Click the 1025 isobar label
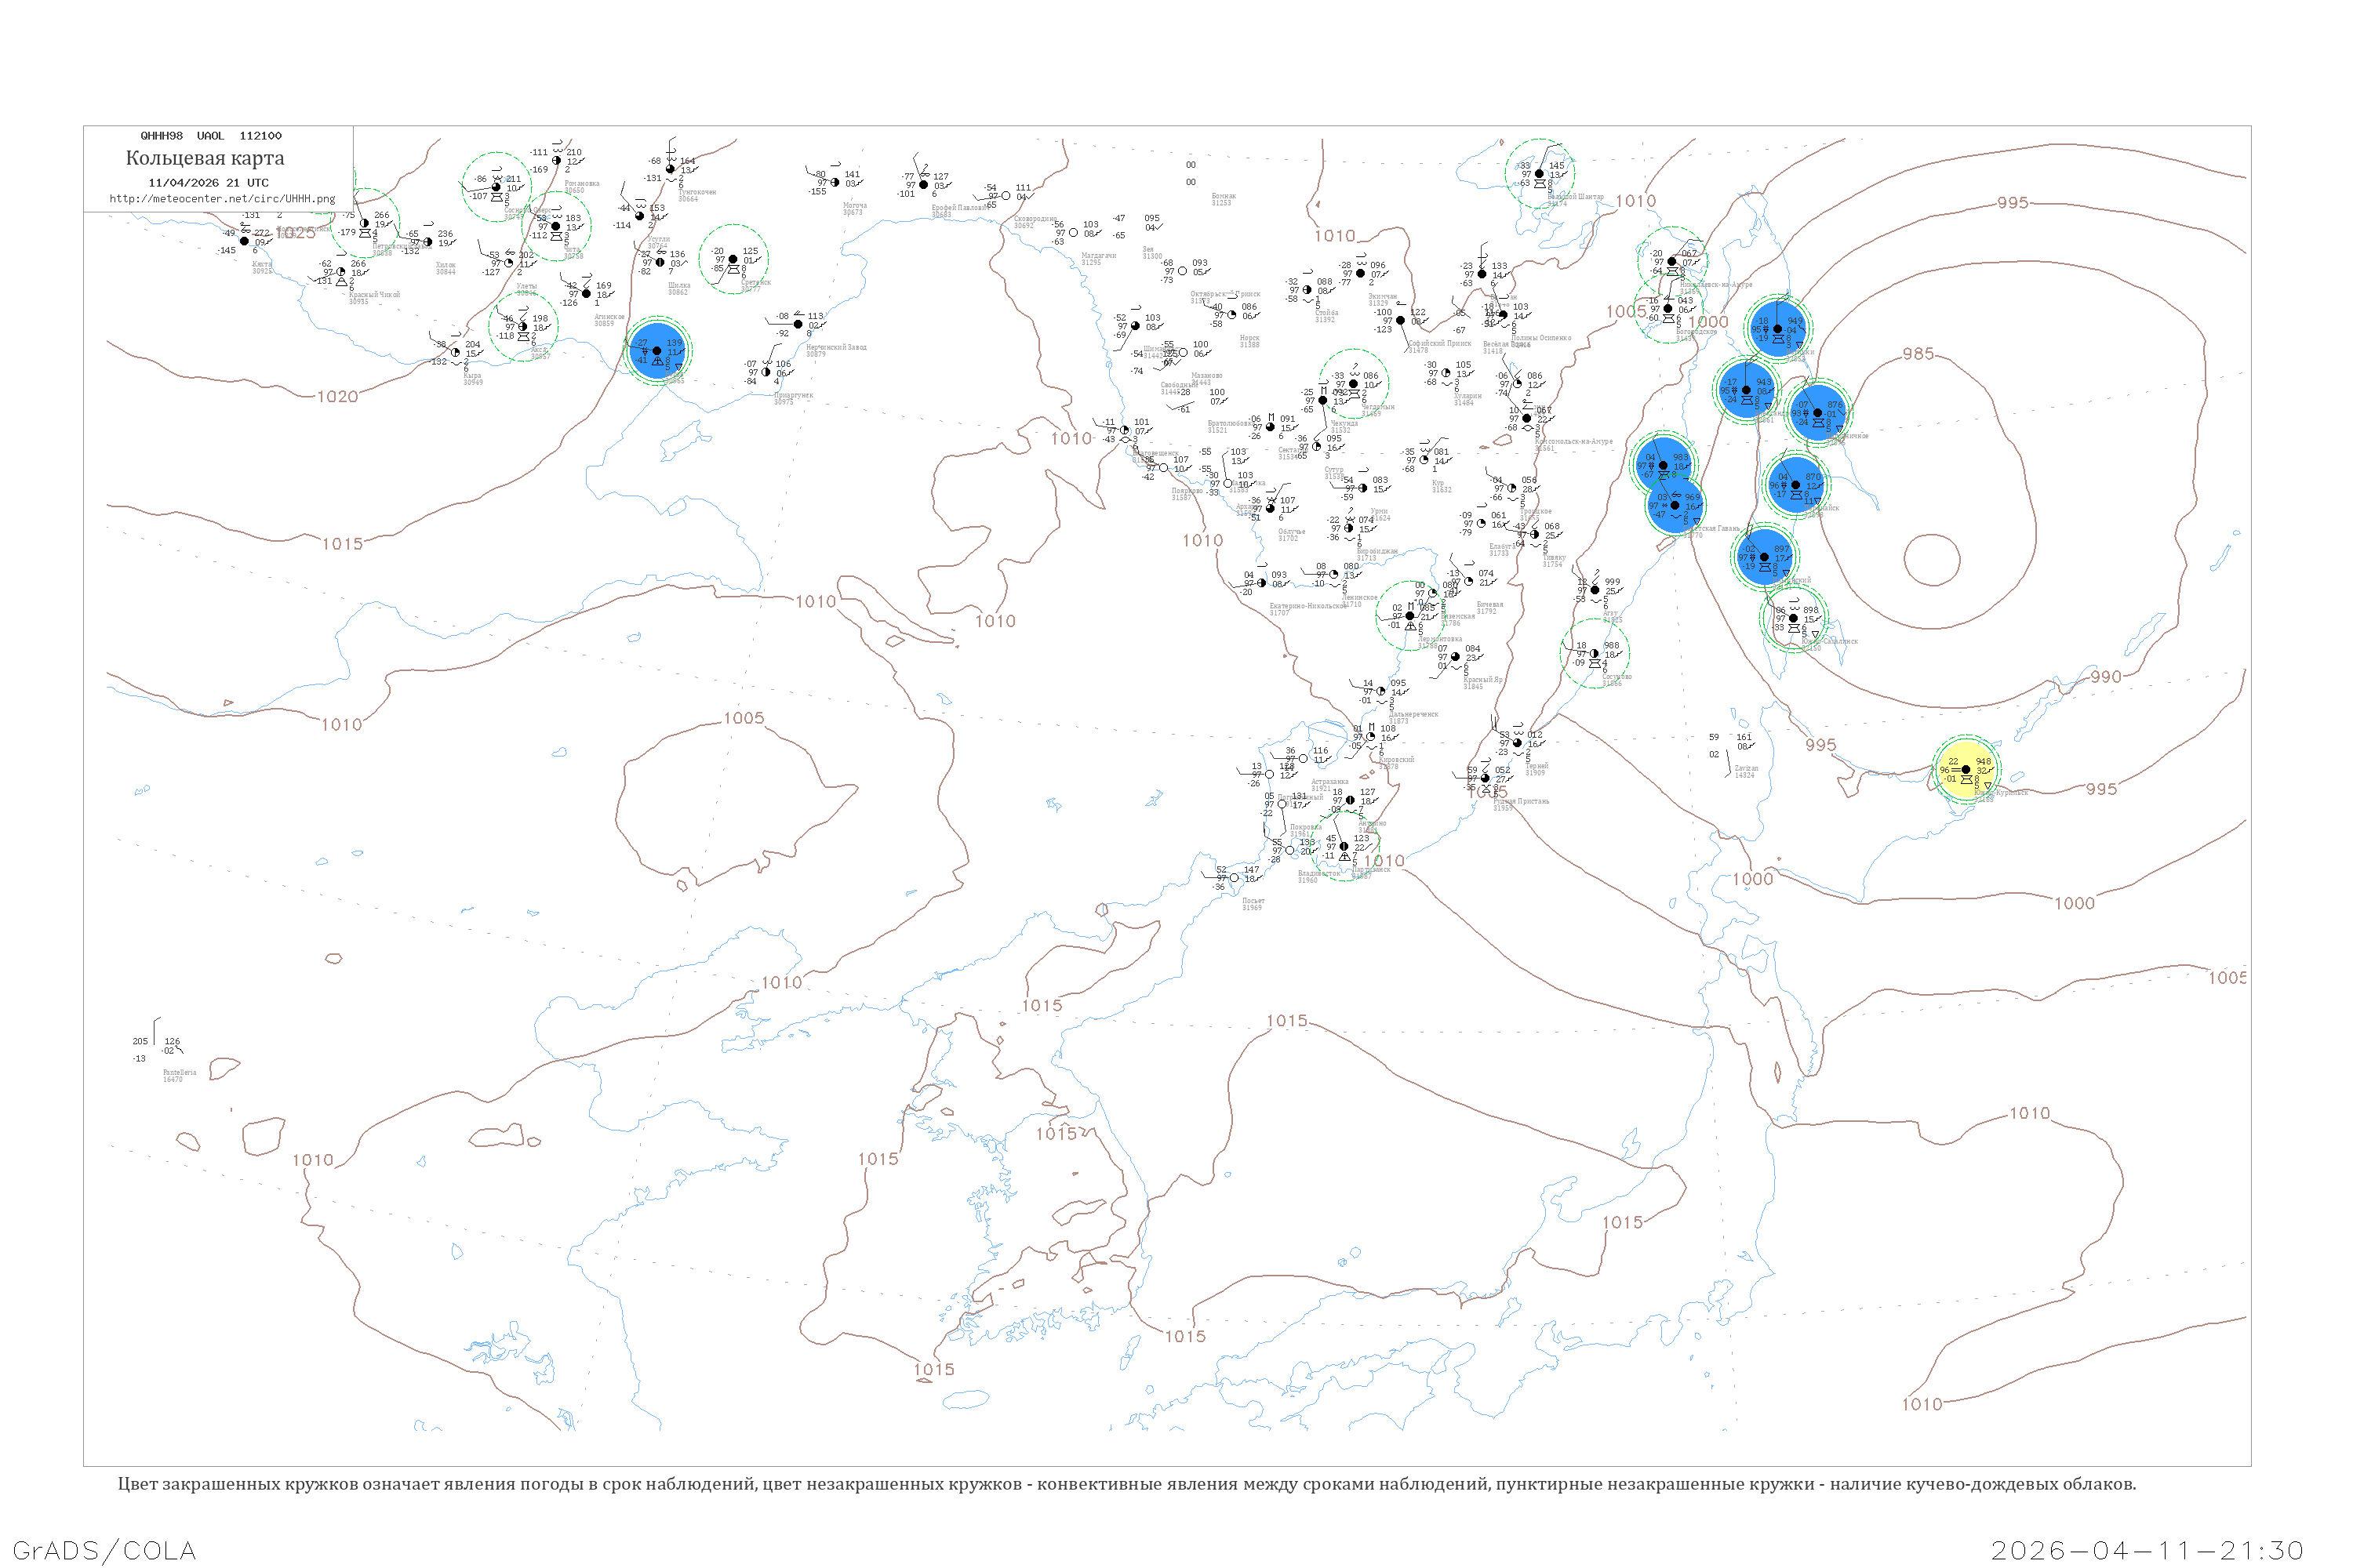 pos(295,233)
